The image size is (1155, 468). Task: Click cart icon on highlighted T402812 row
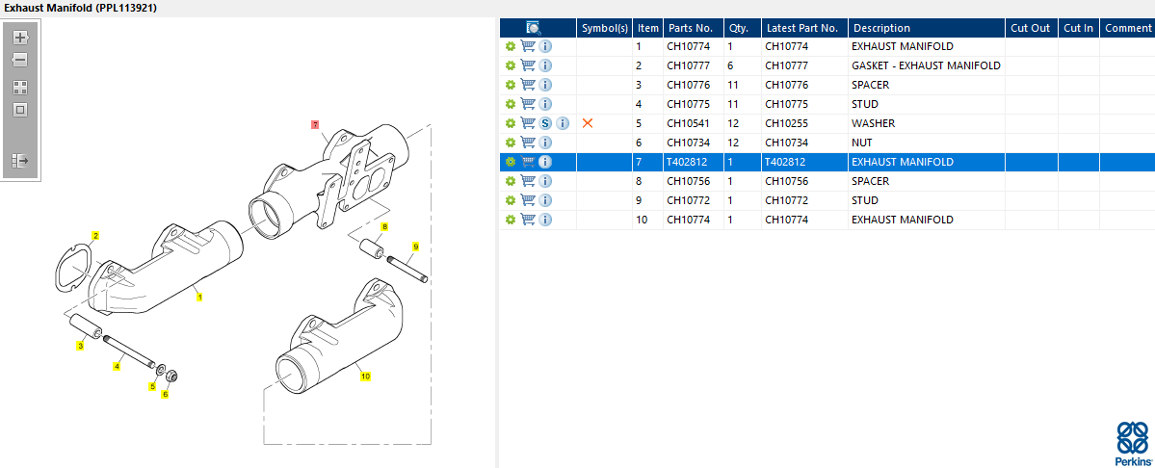(528, 162)
